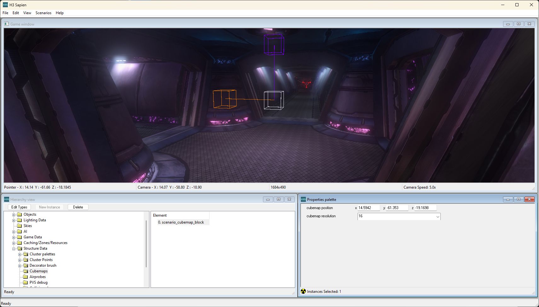Click the Objects folder icon

19,214
